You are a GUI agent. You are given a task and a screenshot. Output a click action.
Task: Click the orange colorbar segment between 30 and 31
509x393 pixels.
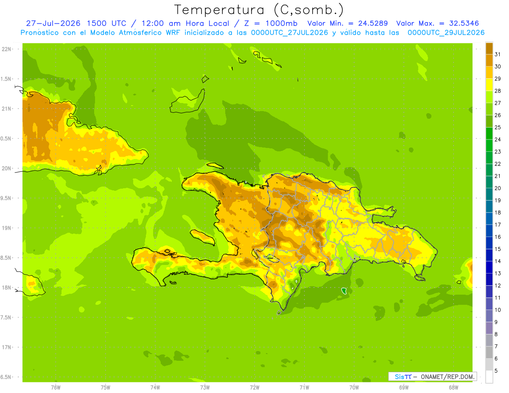[489, 60]
